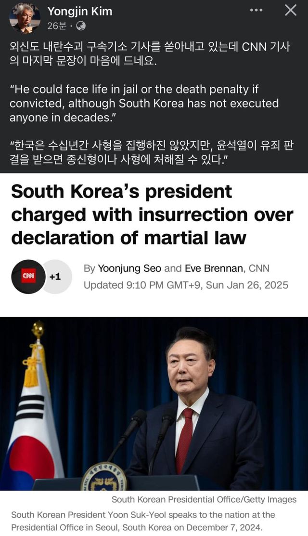Viewport: 308px width, 536px height.
Task: Click the photo caption about December 7, 2024
Action: [x=143, y=521]
